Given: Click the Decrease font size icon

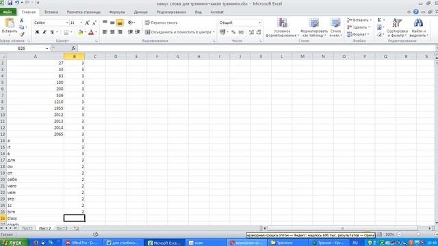Looking at the screenshot, I should (x=94, y=23).
